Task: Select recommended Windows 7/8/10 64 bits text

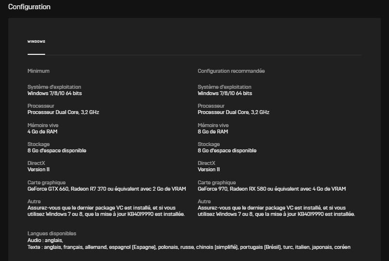Action: pyautogui.click(x=225, y=93)
